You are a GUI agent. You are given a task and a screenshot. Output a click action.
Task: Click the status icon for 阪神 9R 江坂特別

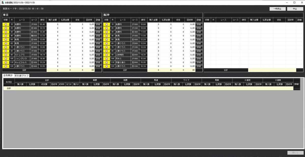tap(106, 55)
